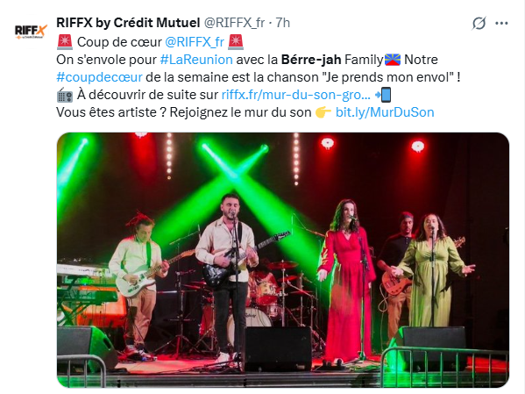525x394 pixels.
Task: Follow the blue @RIFFX_fr mention in tweet text
Action: pyautogui.click(x=195, y=42)
